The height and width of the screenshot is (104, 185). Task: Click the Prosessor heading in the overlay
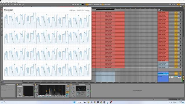click(x=8, y=10)
